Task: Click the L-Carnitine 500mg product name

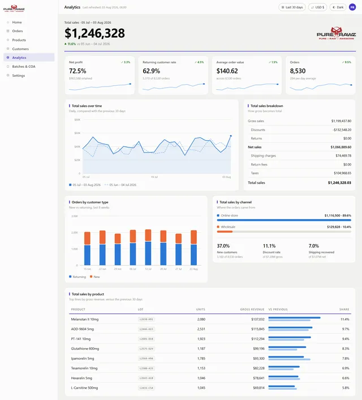Action: [x=84, y=388]
